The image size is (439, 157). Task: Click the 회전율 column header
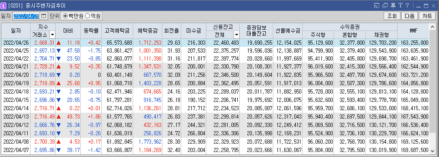172,31
